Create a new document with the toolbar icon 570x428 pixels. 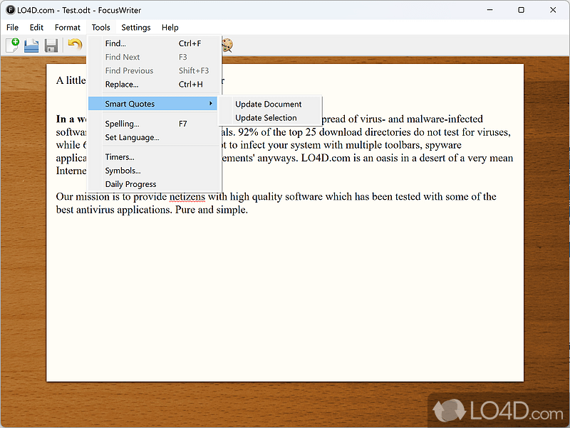(13, 45)
